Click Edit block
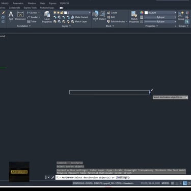Image resolution: width=191 pixels, height=191 pixels. tap(111, 17)
